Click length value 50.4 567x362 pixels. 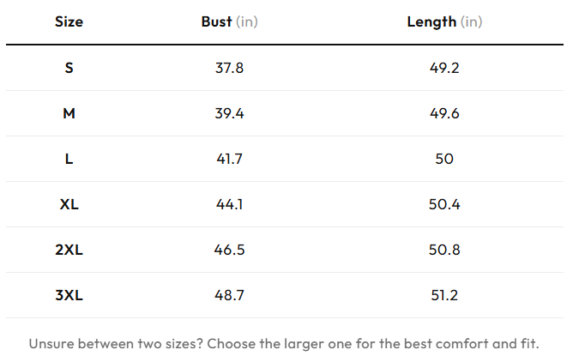click(444, 204)
